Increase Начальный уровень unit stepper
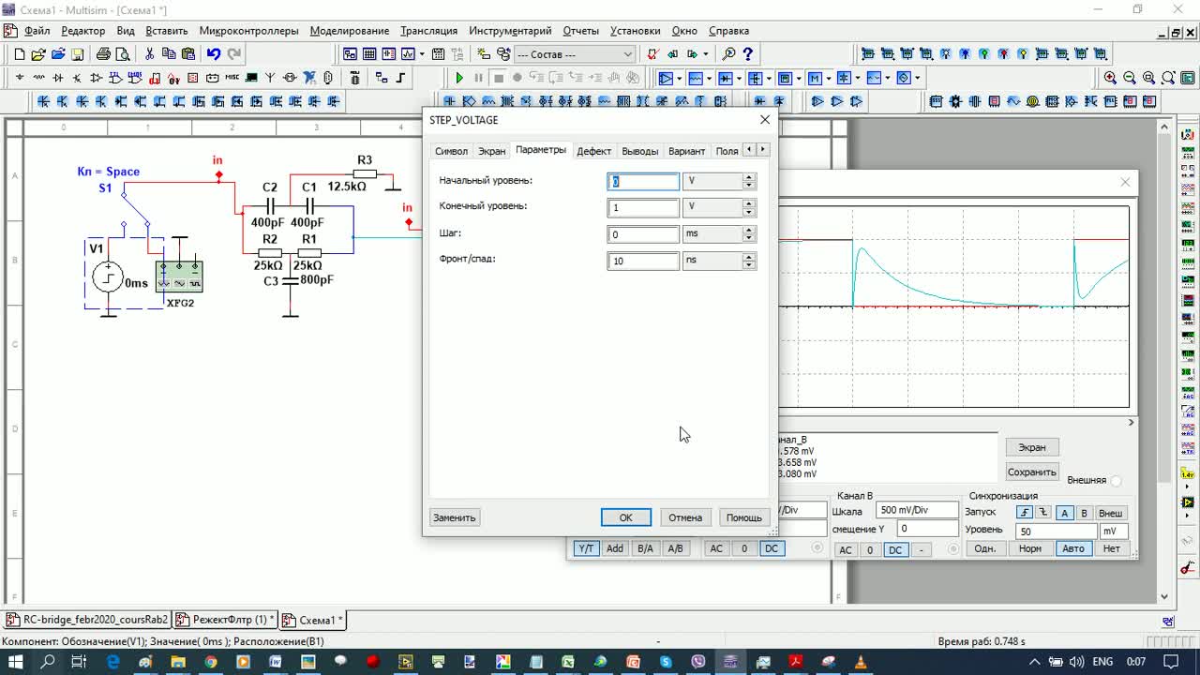Image resolution: width=1200 pixels, height=675 pixels. click(x=748, y=177)
